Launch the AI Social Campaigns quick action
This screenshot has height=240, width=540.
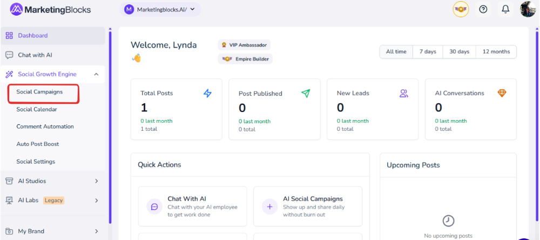coord(307,206)
